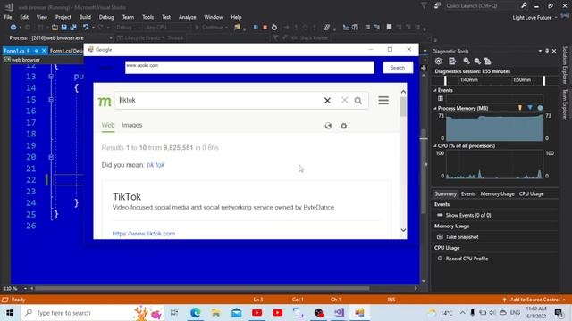572x321 pixels.
Task: Stop debugging with red square icon
Action: point(265,28)
